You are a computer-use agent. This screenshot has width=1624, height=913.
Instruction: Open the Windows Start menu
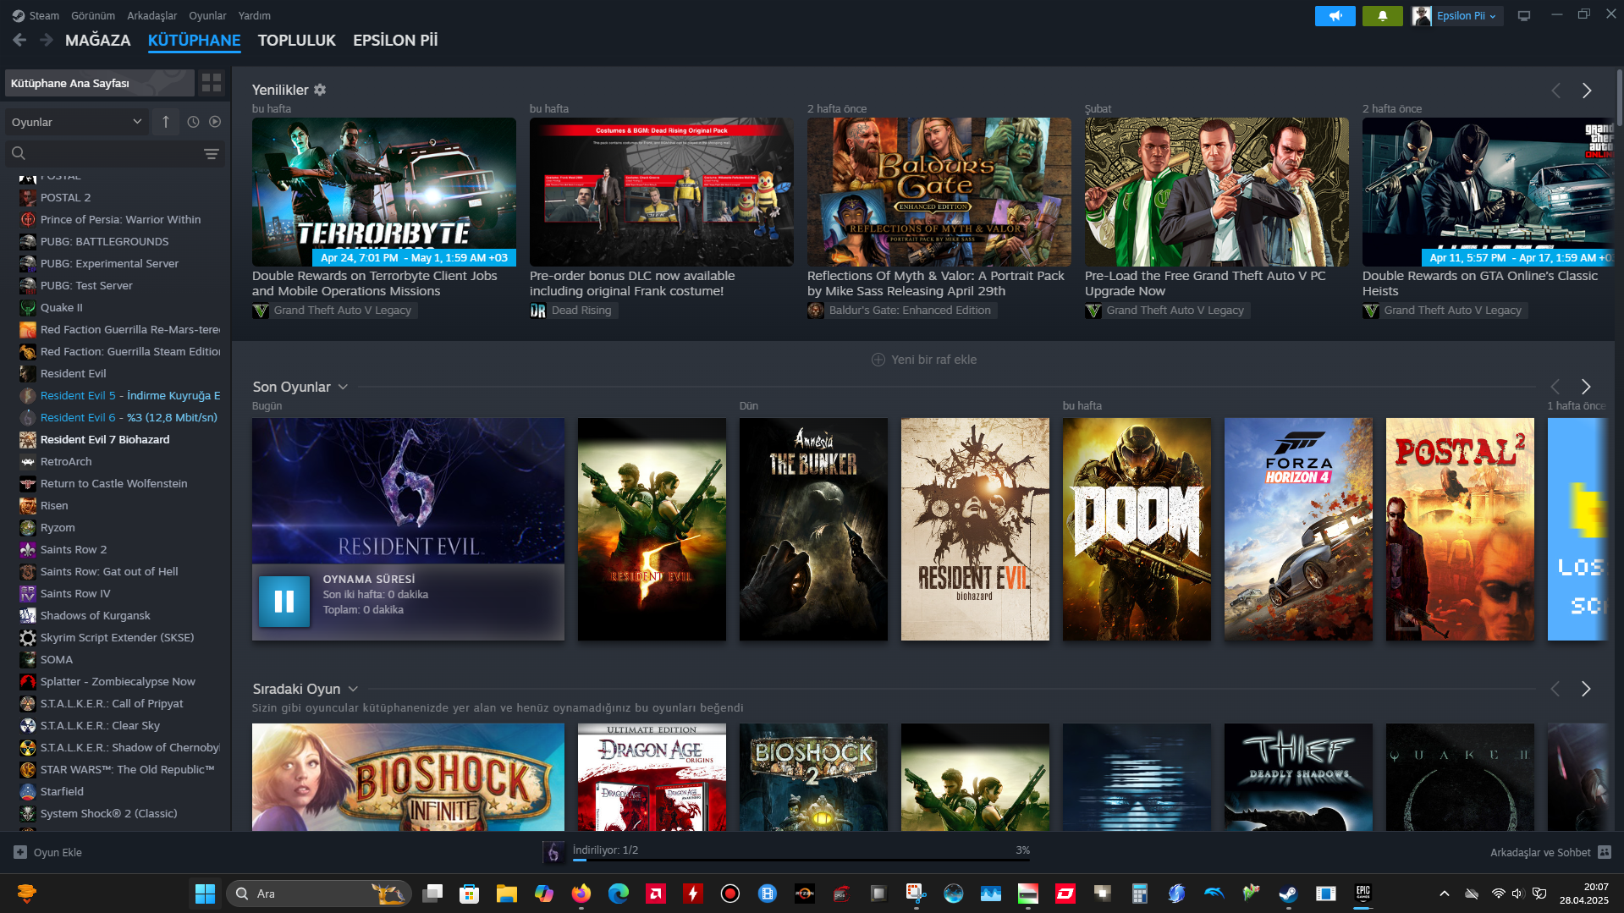205,894
